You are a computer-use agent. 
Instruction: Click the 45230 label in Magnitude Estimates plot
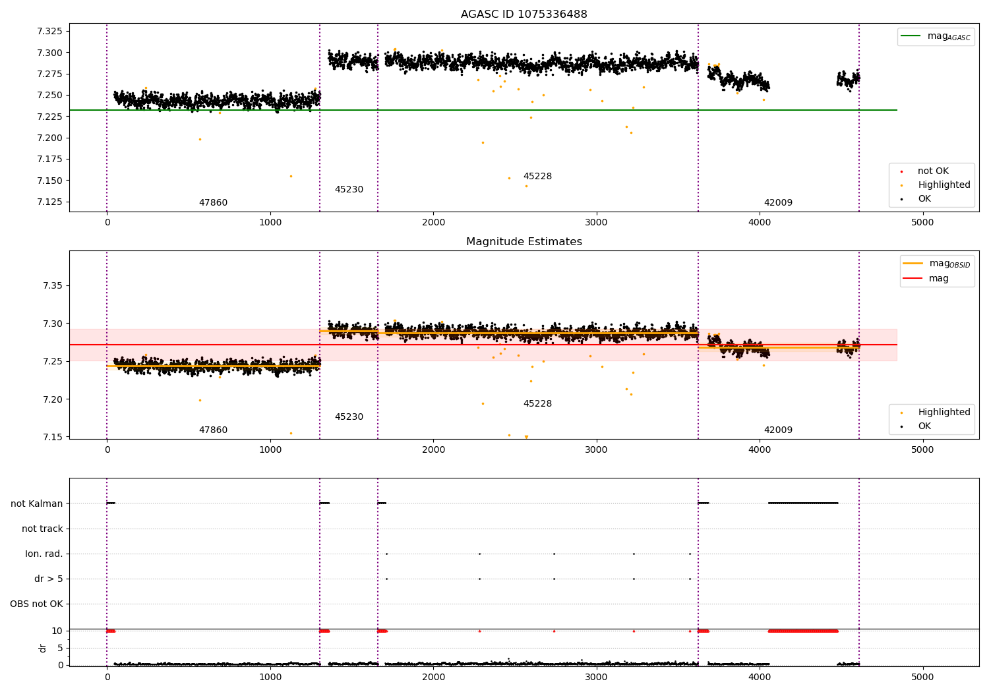point(349,417)
